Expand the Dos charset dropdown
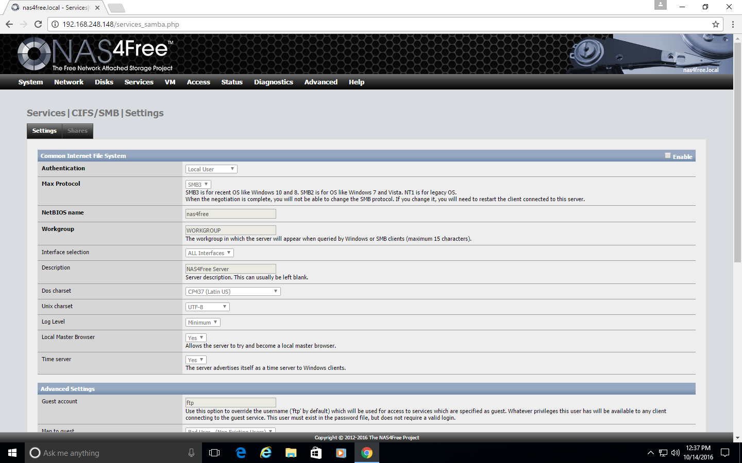This screenshot has height=463, width=742. coord(233,292)
